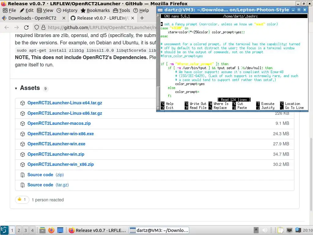
Task: Open the network connection tray icon
Action: point(289,230)
